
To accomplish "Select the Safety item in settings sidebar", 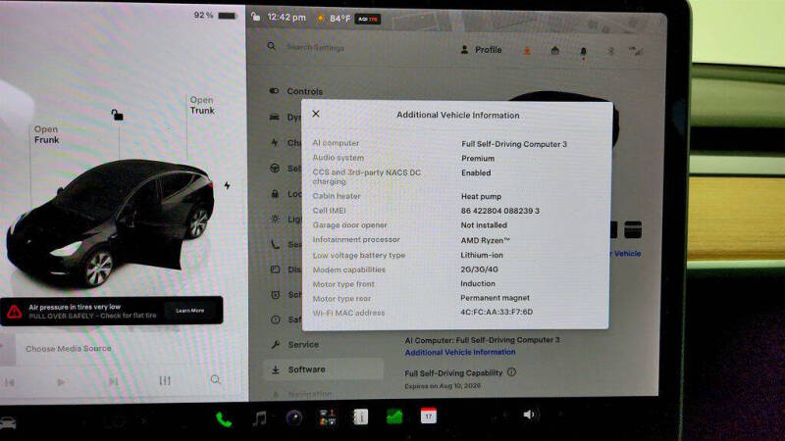I will (284, 319).
